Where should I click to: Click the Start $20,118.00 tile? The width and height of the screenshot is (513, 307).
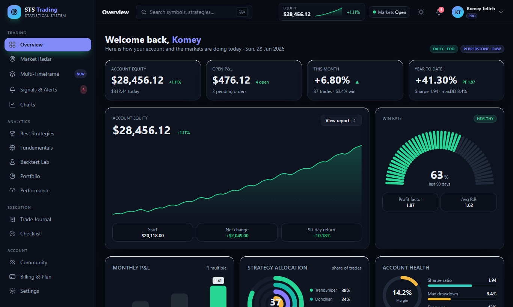click(152, 232)
